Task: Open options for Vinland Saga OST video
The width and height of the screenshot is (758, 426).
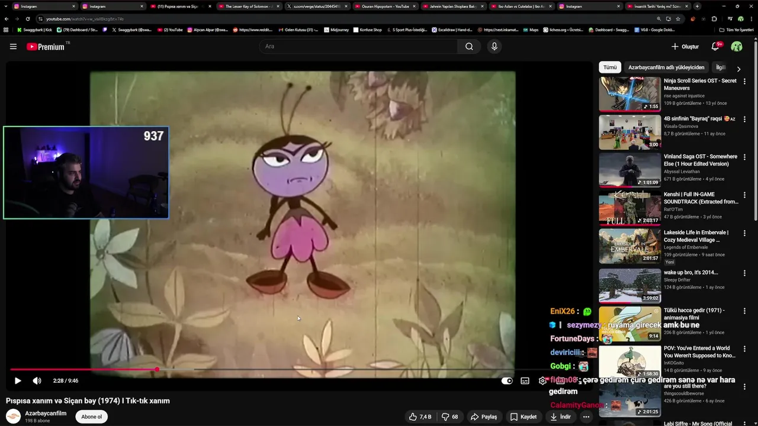Action: click(745, 157)
